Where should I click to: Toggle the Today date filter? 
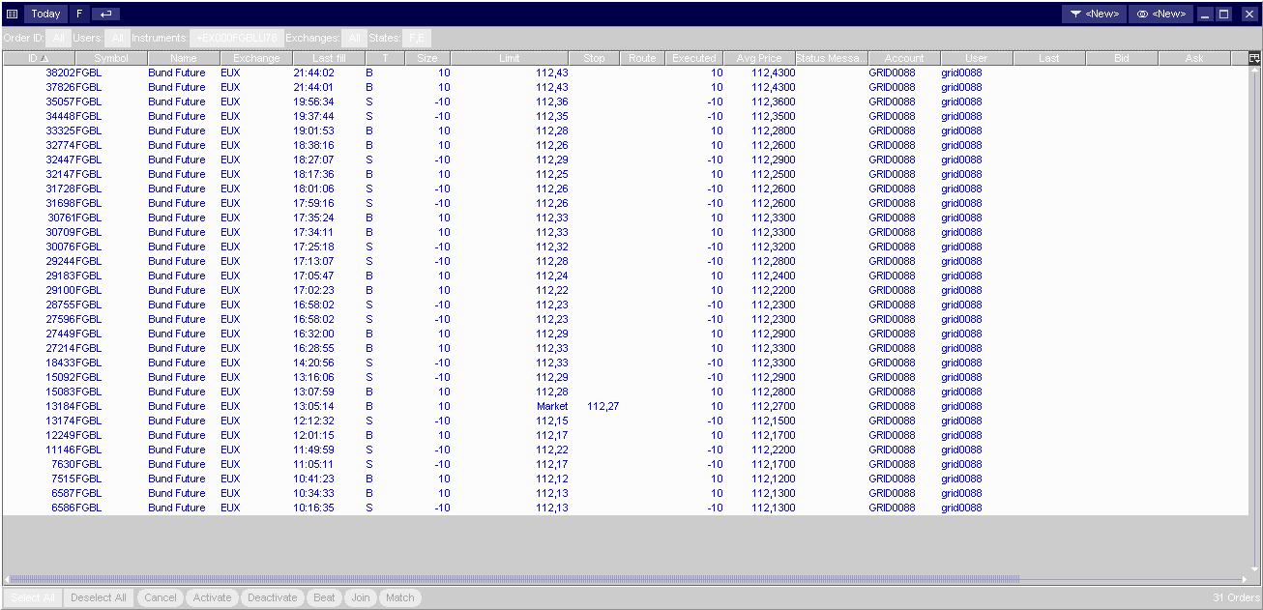(x=45, y=14)
